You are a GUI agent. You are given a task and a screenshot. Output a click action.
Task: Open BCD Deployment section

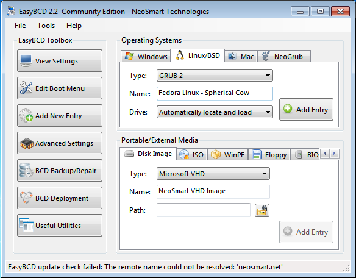click(x=60, y=198)
